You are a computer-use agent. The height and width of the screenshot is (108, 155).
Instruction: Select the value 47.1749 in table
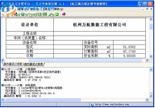click(129, 51)
